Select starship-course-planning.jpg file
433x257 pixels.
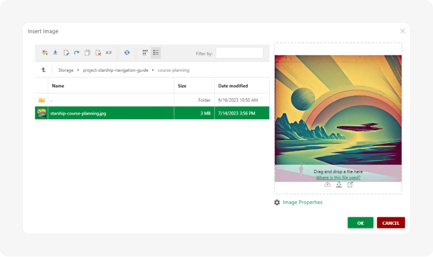[x=78, y=113]
